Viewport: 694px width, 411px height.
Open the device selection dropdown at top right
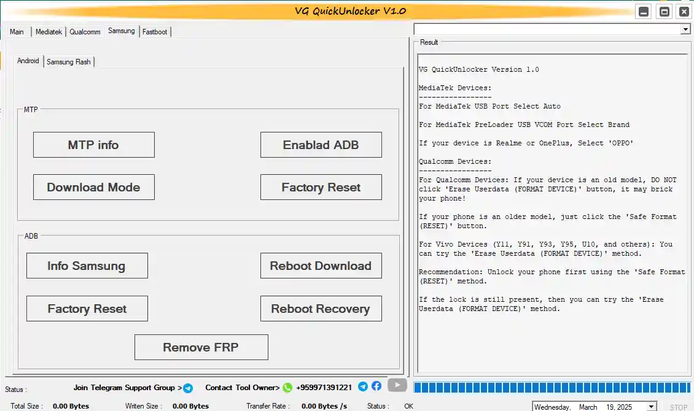tap(685, 29)
